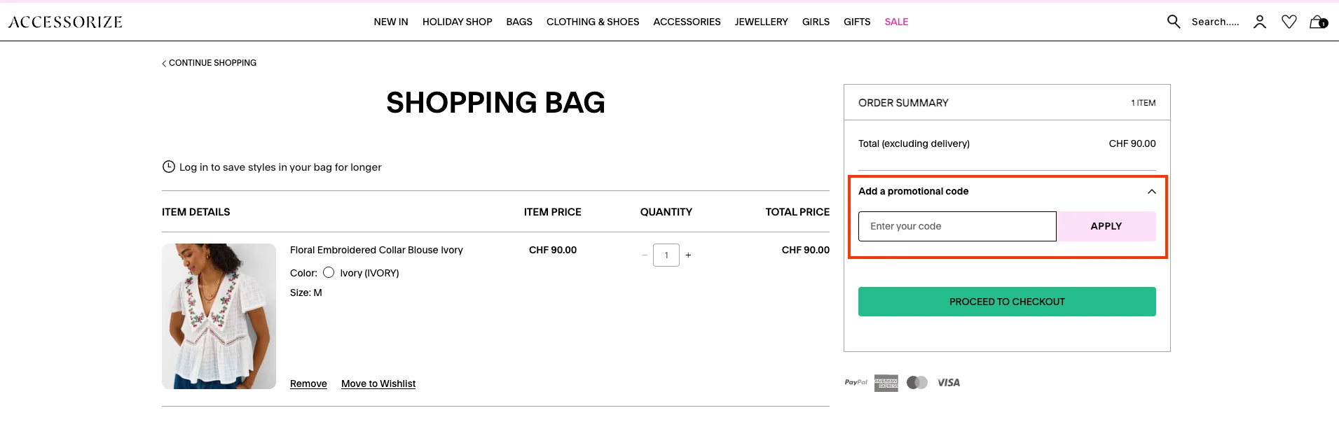View the shopping bag icon
Image resolution: width=1339 pixels, height=429 pixels.
[x=1317, y=23]
